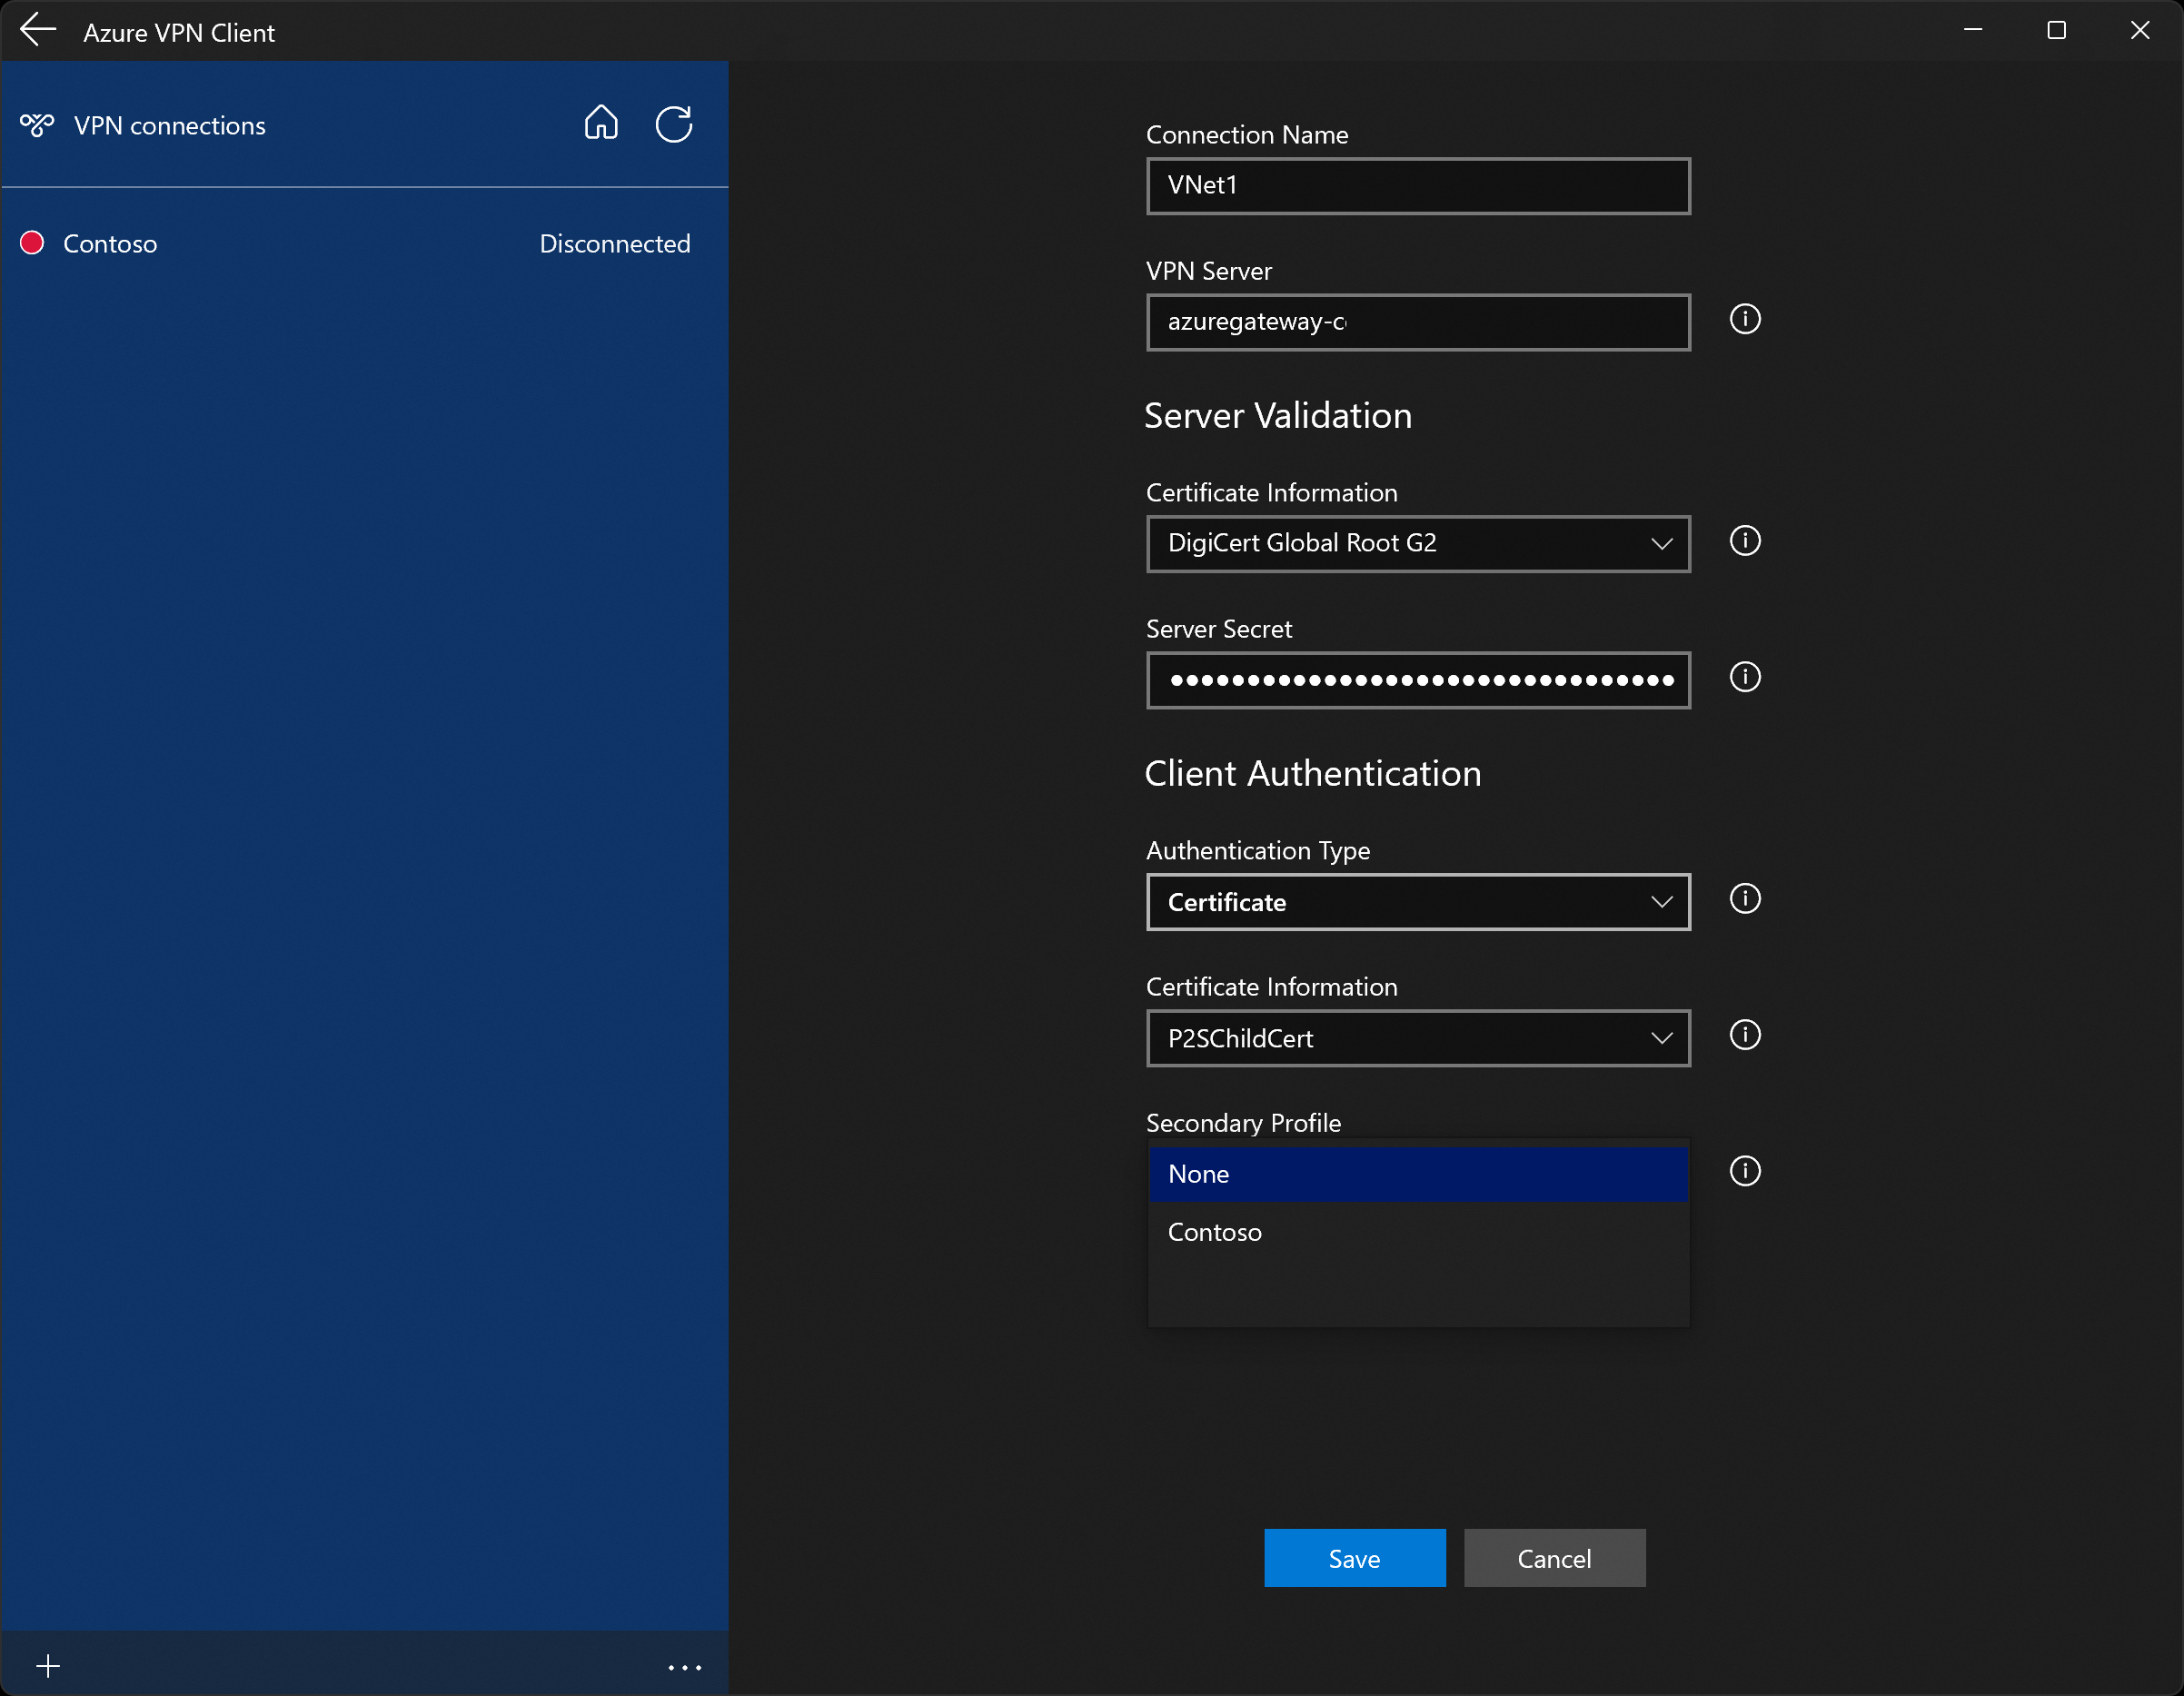View info for the Secondary Profile option
This screenshot has height=1696, width=2184.
pyautogui.click(x=1744, y=1171)
